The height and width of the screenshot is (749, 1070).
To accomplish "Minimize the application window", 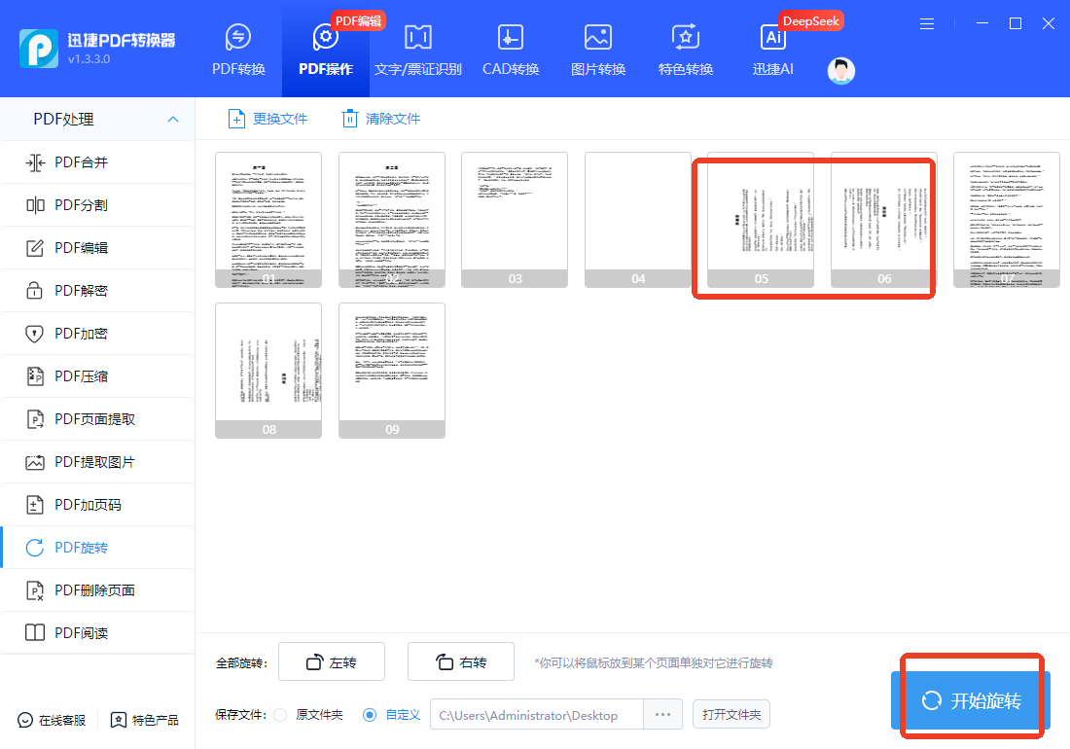I will [x=982, y=24].
